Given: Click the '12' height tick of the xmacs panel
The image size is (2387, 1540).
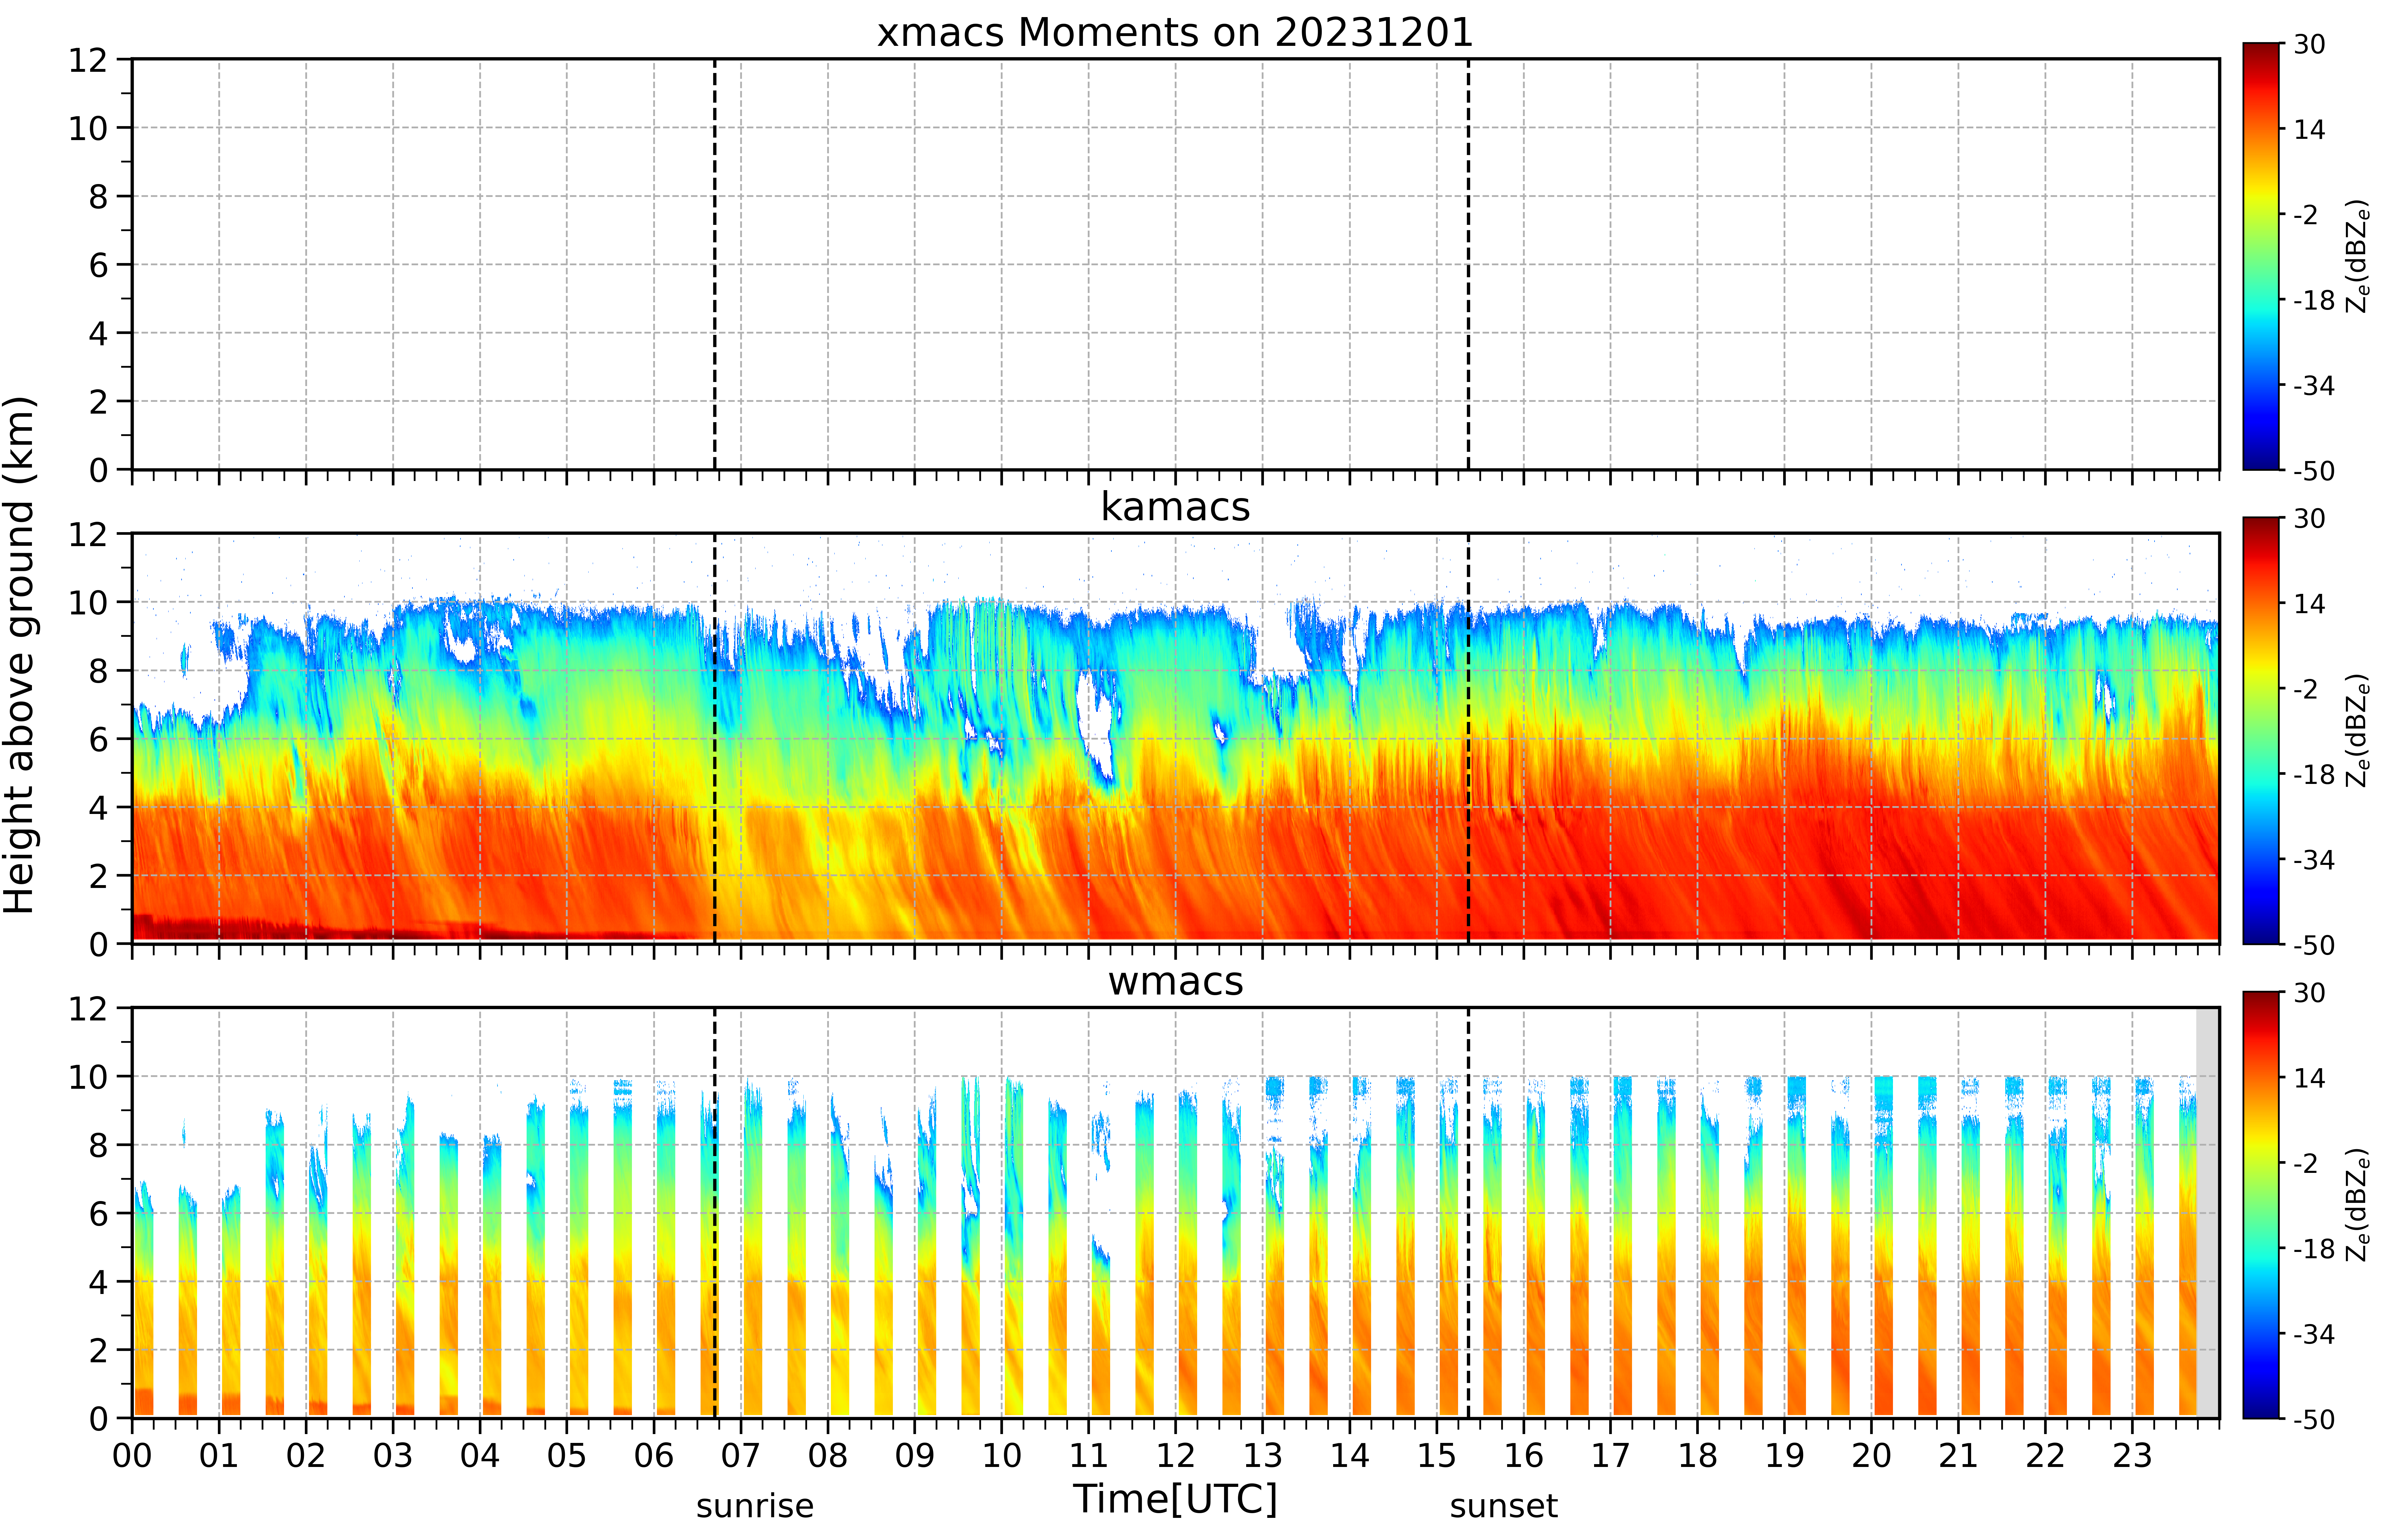Looking at the screenshot, I should pyautogui.click(x=88, y=60).
